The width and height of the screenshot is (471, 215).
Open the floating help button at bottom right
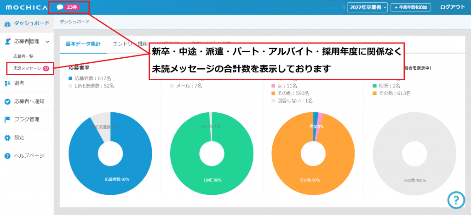point(455,199)
